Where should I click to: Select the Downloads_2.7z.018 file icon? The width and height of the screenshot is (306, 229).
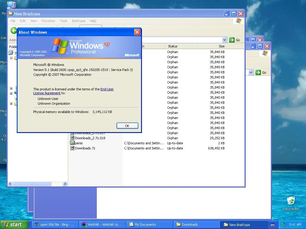coord(72,138)
